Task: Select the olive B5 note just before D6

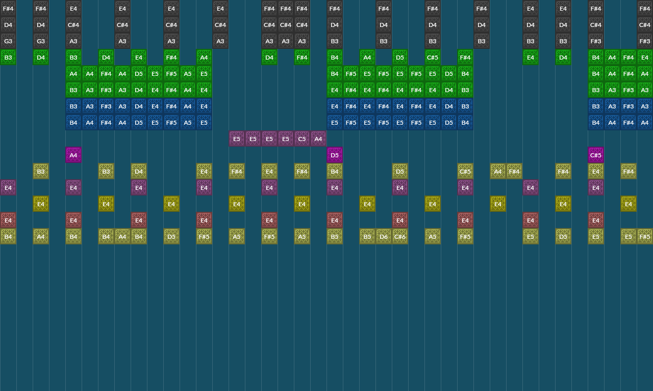Action: coord(367,236)
